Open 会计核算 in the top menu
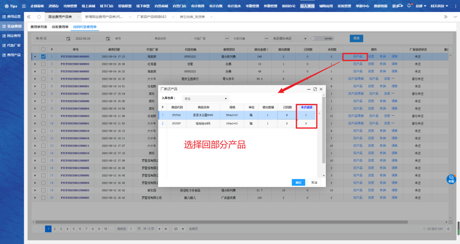 click(x=197, y=6)
